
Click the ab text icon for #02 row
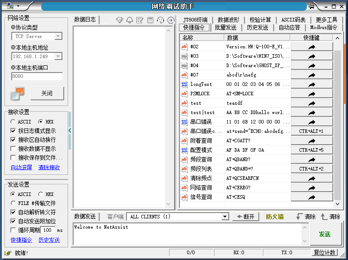(x=184, y=47)
